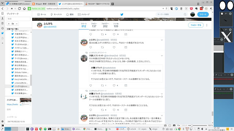Capture page with camera icon
The height and width of the screenshot is (131, 234).
click(x=165, y=126)
